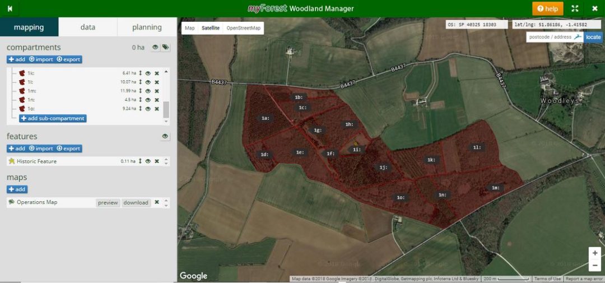Screen dimensions: 605x283
Task: Click reorder arrows on the 4.5 ha row
Action: pos(141,100)
